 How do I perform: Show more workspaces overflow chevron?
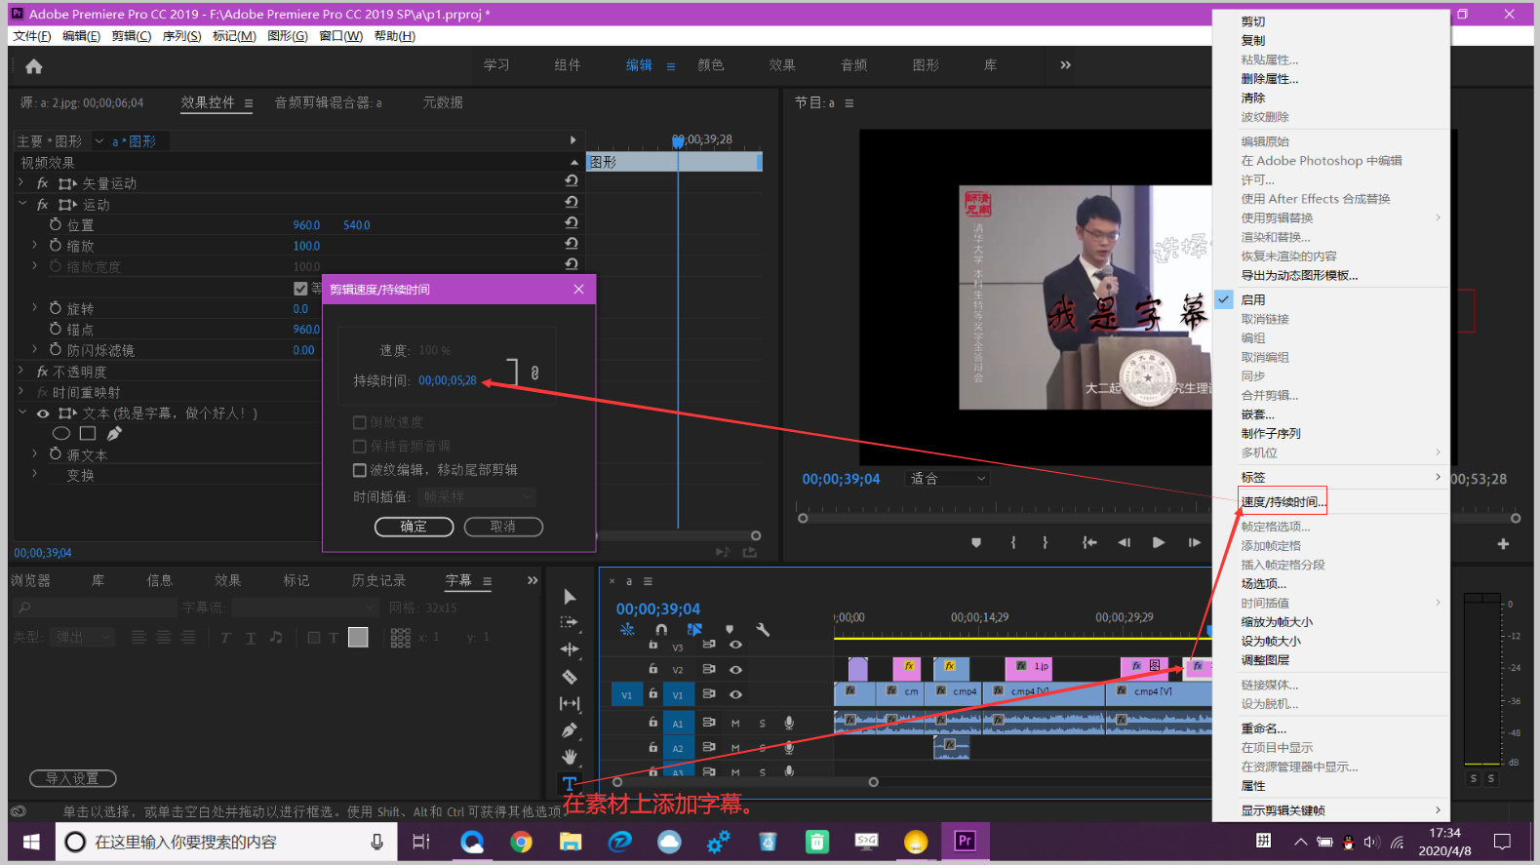1065,65
